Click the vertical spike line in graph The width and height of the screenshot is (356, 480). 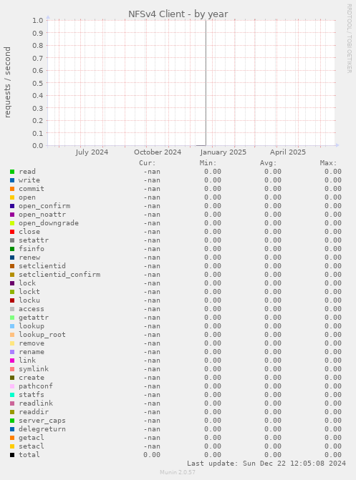pos(206,83)
